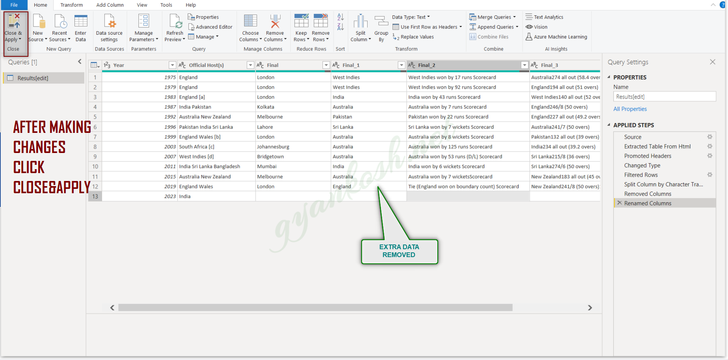
Task: Select the Results[edit] query
Action: [44, 78]
